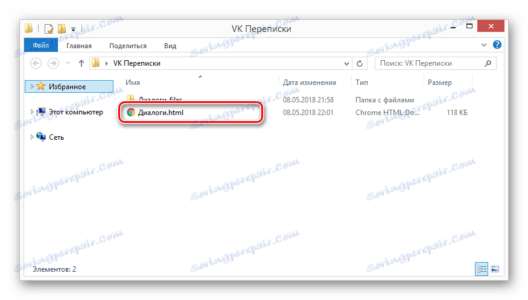
Task: Click the Папка с файлами type cell
Action: point(384,100)
